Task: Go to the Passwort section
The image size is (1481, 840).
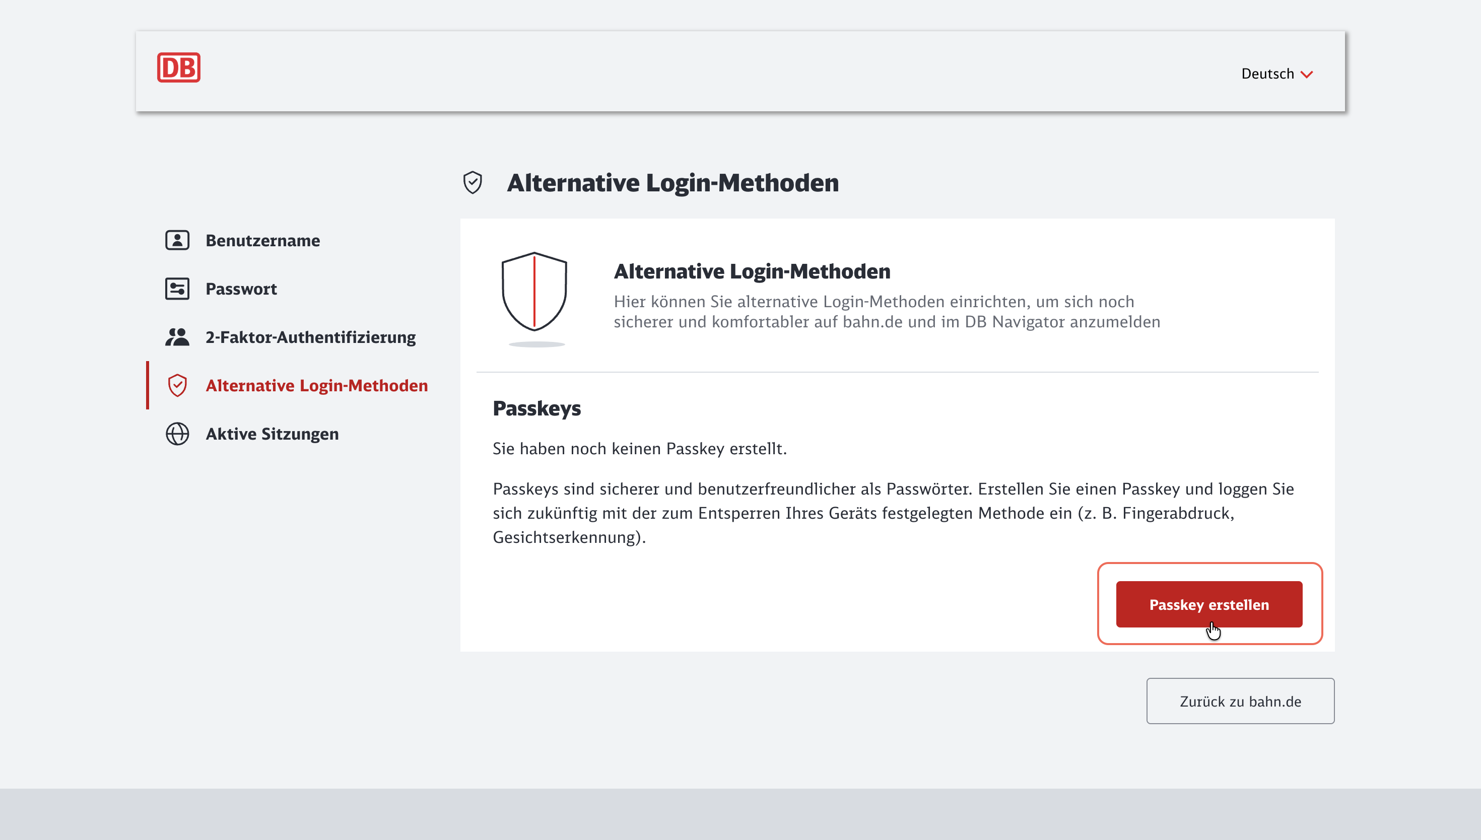Action: pyautogui.click(x=241, y=289)
